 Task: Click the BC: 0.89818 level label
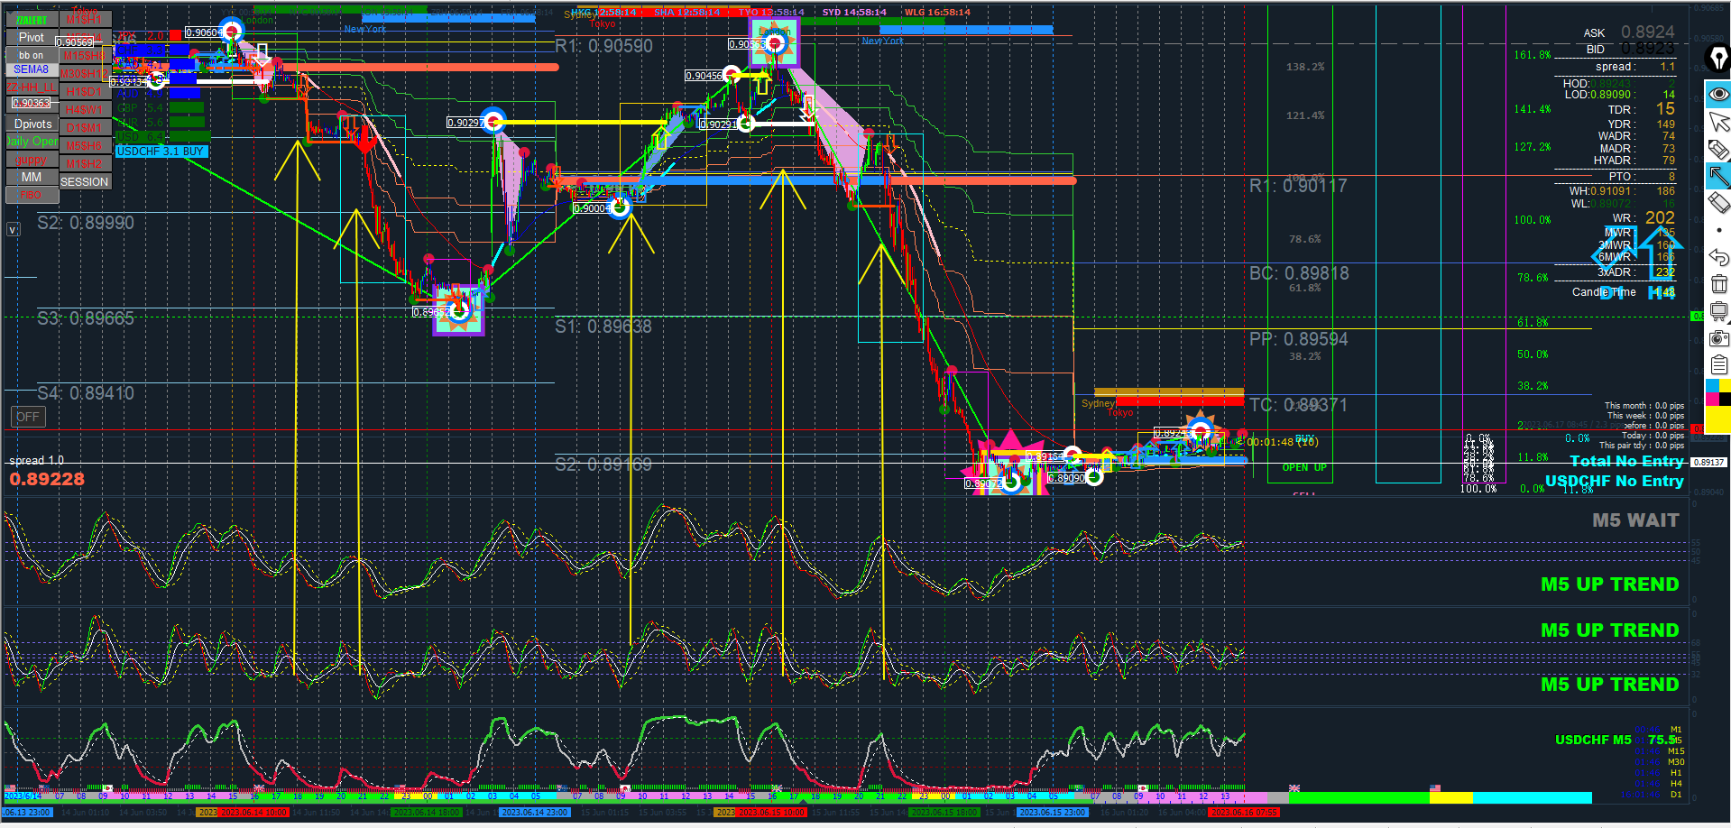pos(1299,273)
